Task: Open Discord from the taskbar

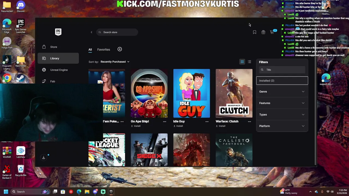Action: (95, 192)
